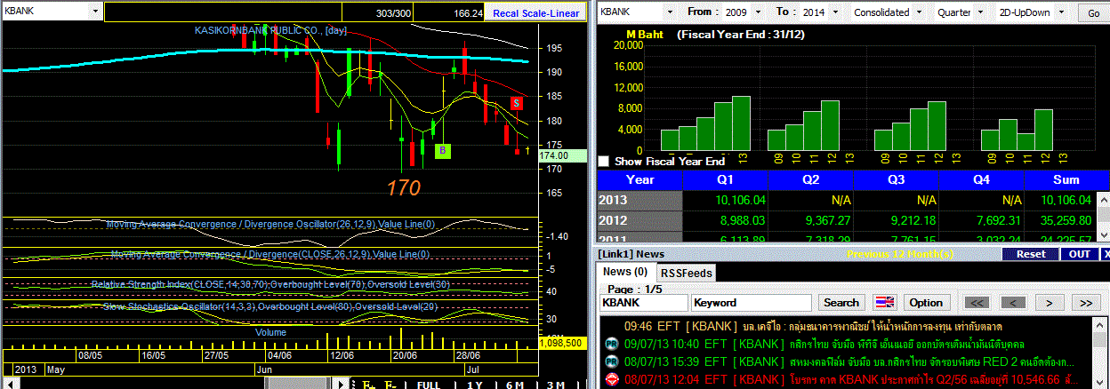Open the KBANK symbol dropdown above the price chart
The height and width of the screenshot is (389, 1110).
[x=94, y=12]
